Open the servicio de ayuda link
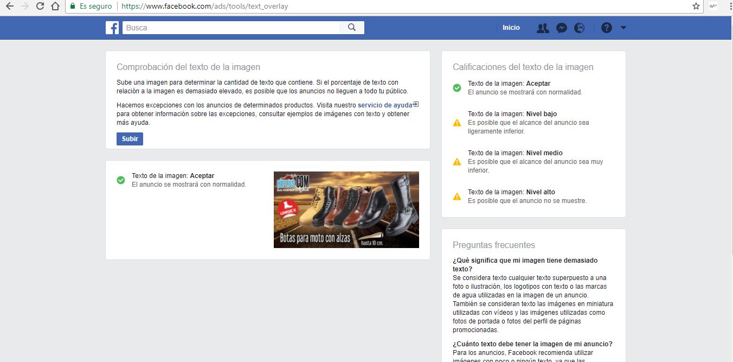This screenshot has height=362, width=733. 385,105
